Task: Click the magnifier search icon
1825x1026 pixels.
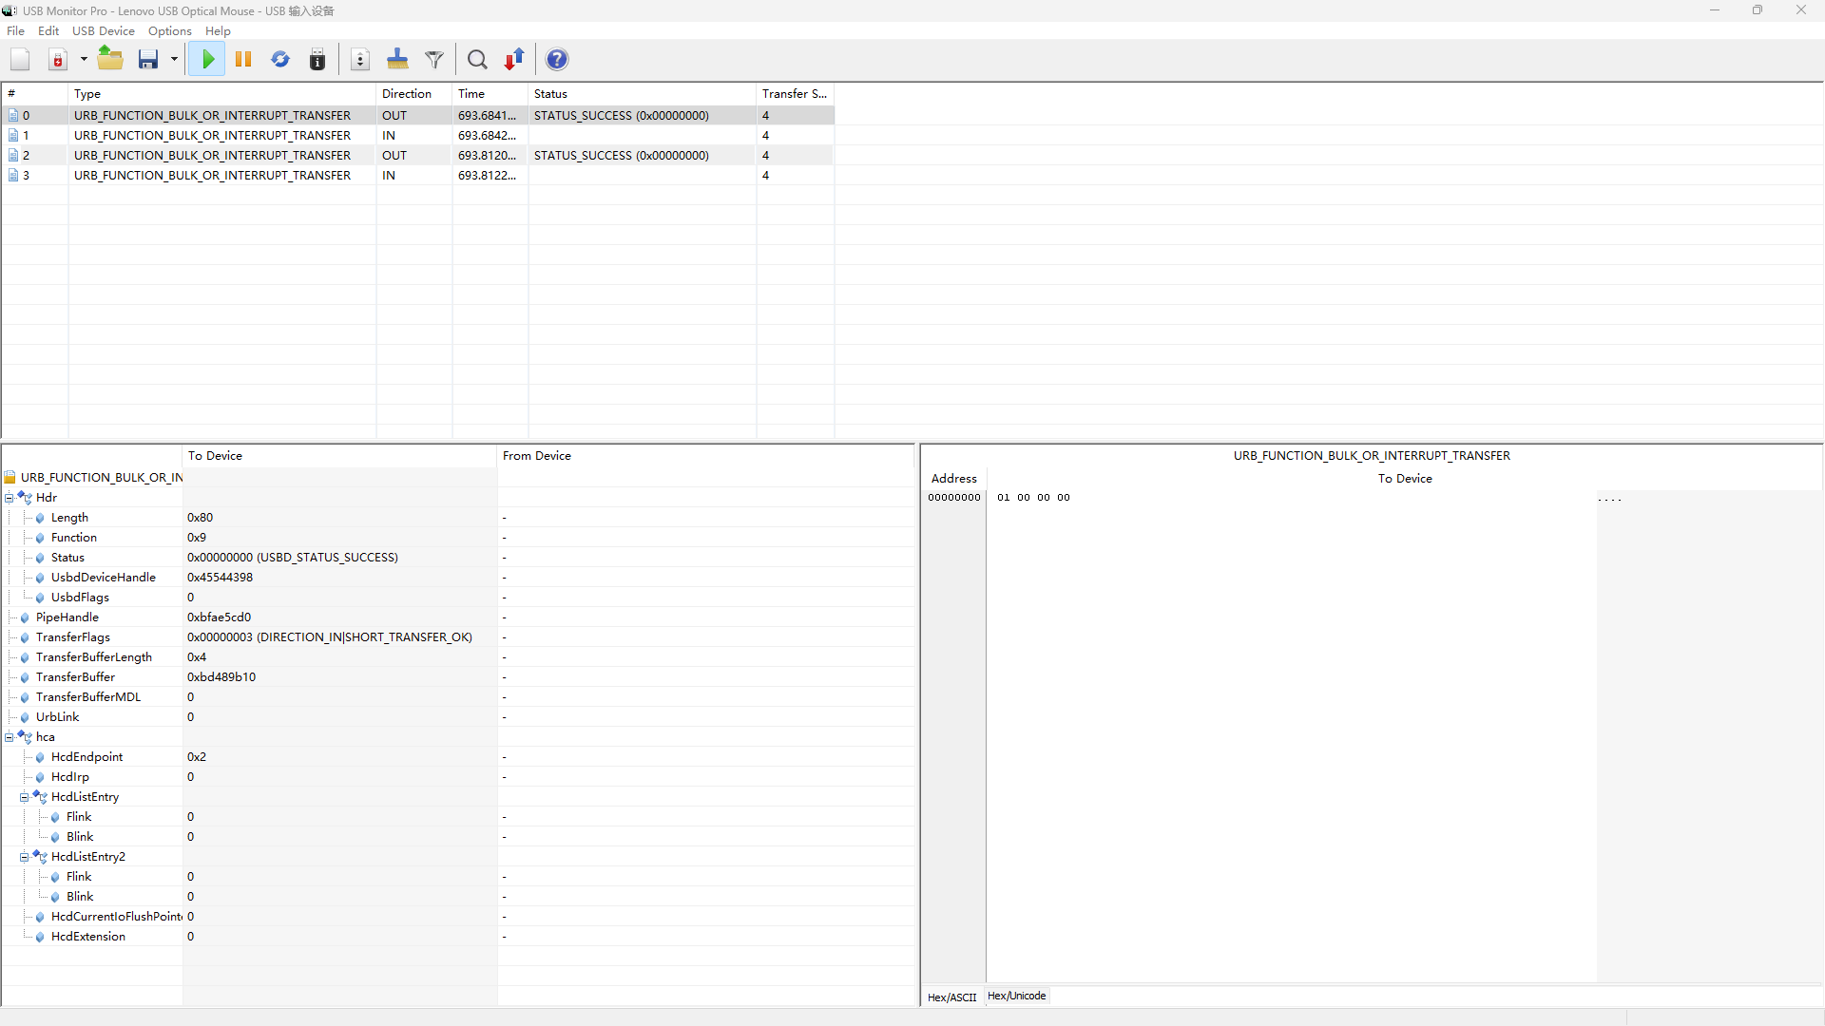Action: tap(477, 60)
